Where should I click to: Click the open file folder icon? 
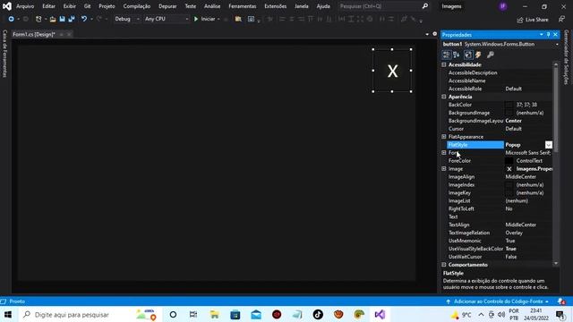[53, 19]
